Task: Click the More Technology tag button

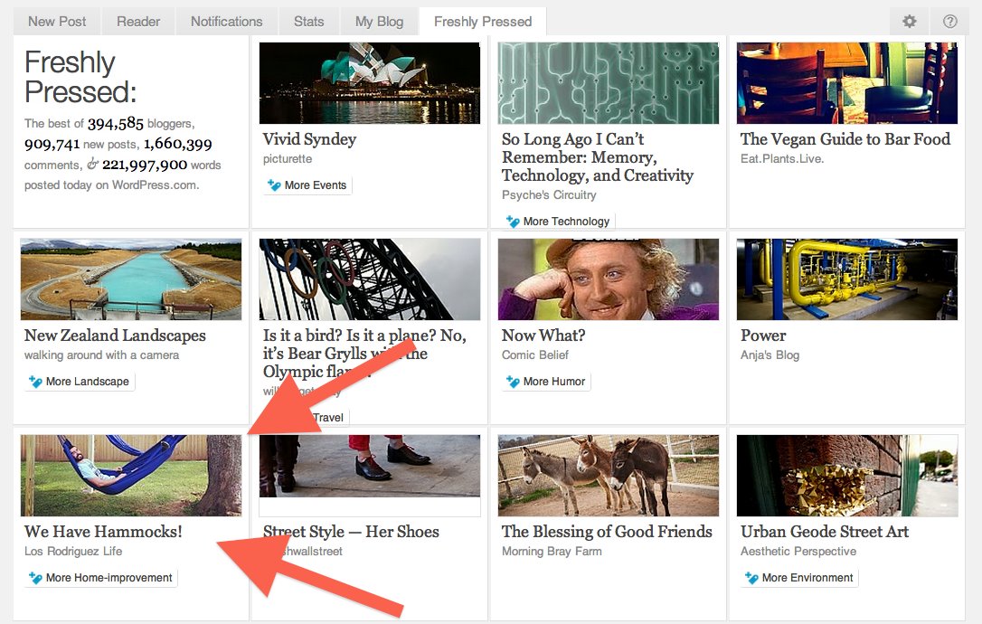Action: point(557,221)
